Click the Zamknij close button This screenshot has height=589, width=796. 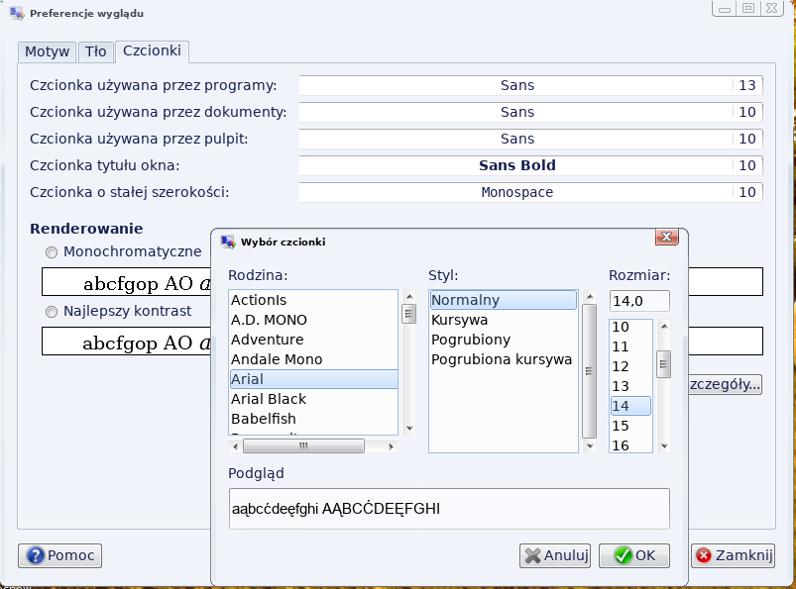(734, 555)
